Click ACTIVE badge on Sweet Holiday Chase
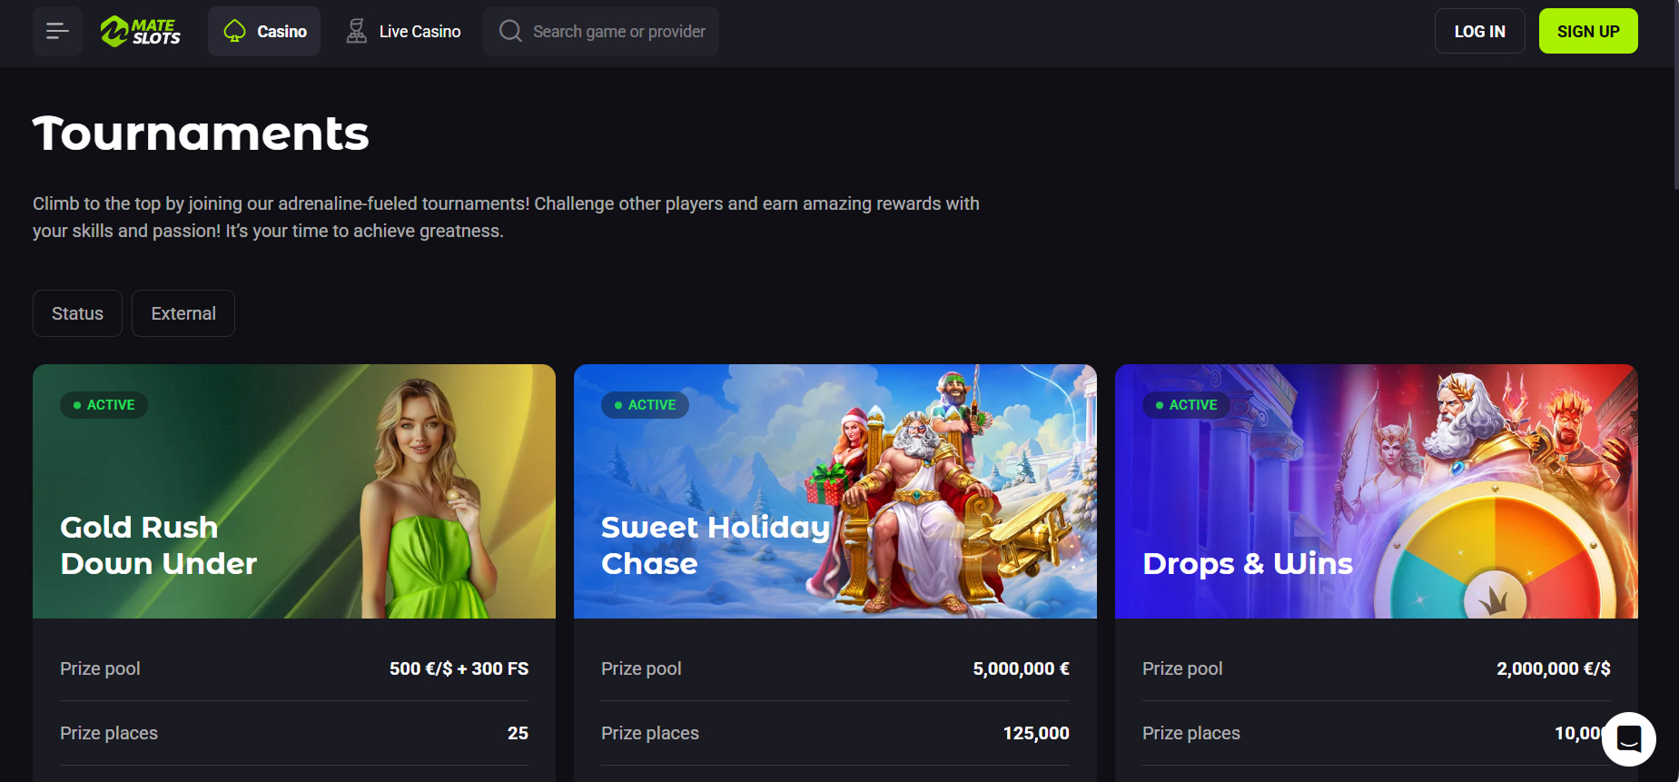 click(646, 405)
